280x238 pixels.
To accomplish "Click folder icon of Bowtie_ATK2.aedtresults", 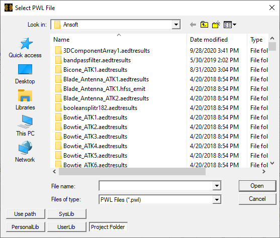I will tap(58, 127).
